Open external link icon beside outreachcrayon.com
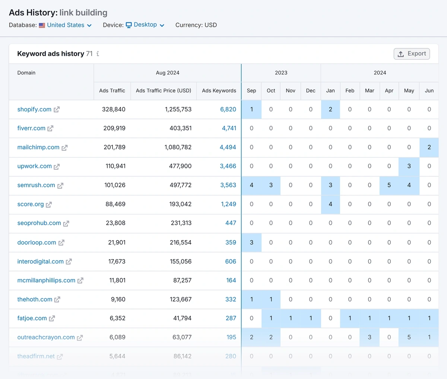447x379 pixels. pyautogui.click(x=80, y=338)
